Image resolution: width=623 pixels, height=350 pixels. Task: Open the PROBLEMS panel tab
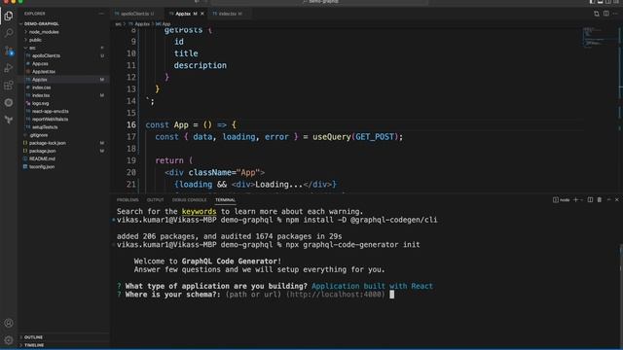click(x=128, y=199)
